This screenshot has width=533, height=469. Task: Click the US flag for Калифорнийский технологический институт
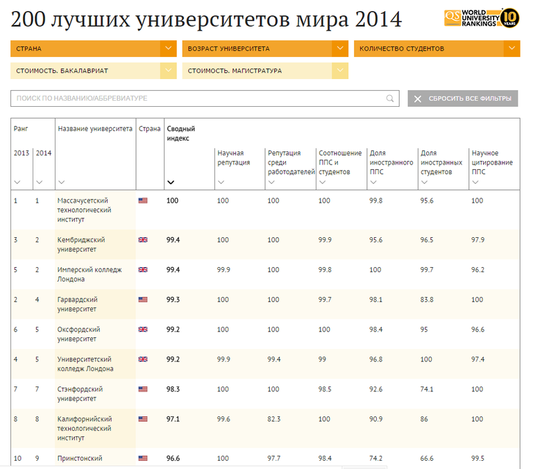pos(143,419)
